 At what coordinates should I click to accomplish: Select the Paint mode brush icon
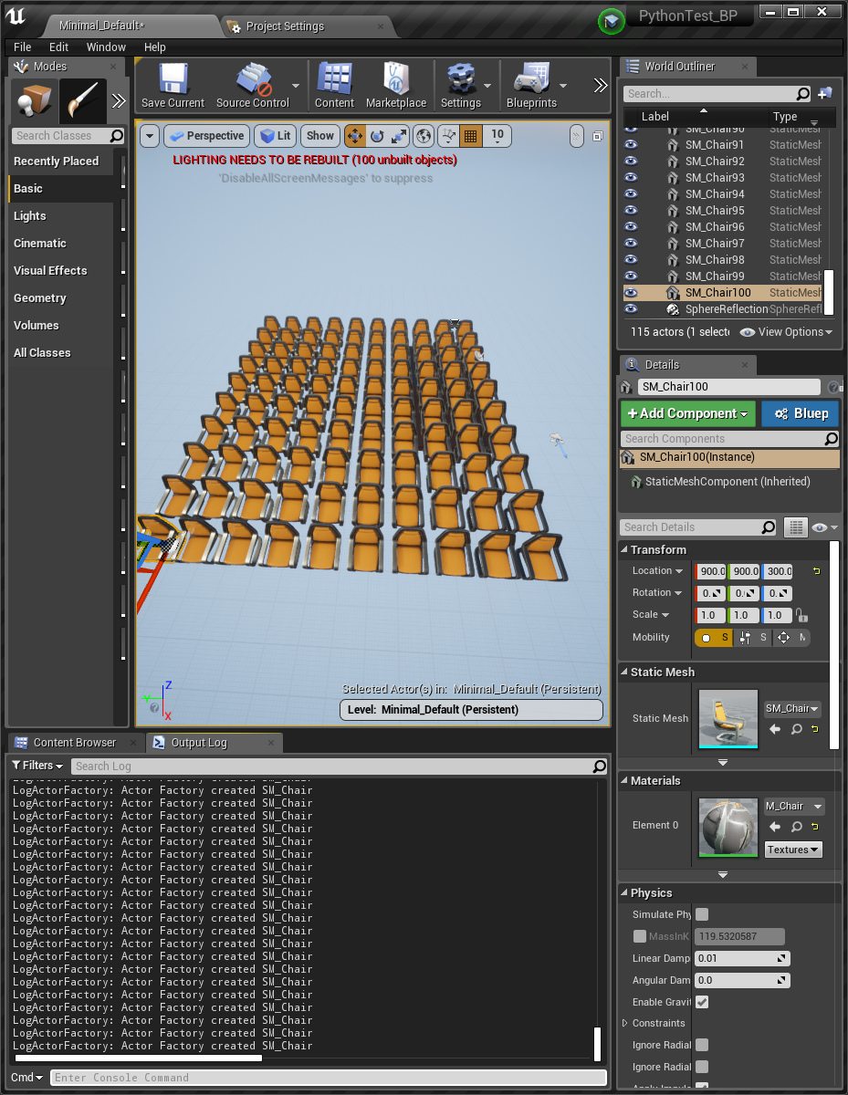click(x=83, y=100)
